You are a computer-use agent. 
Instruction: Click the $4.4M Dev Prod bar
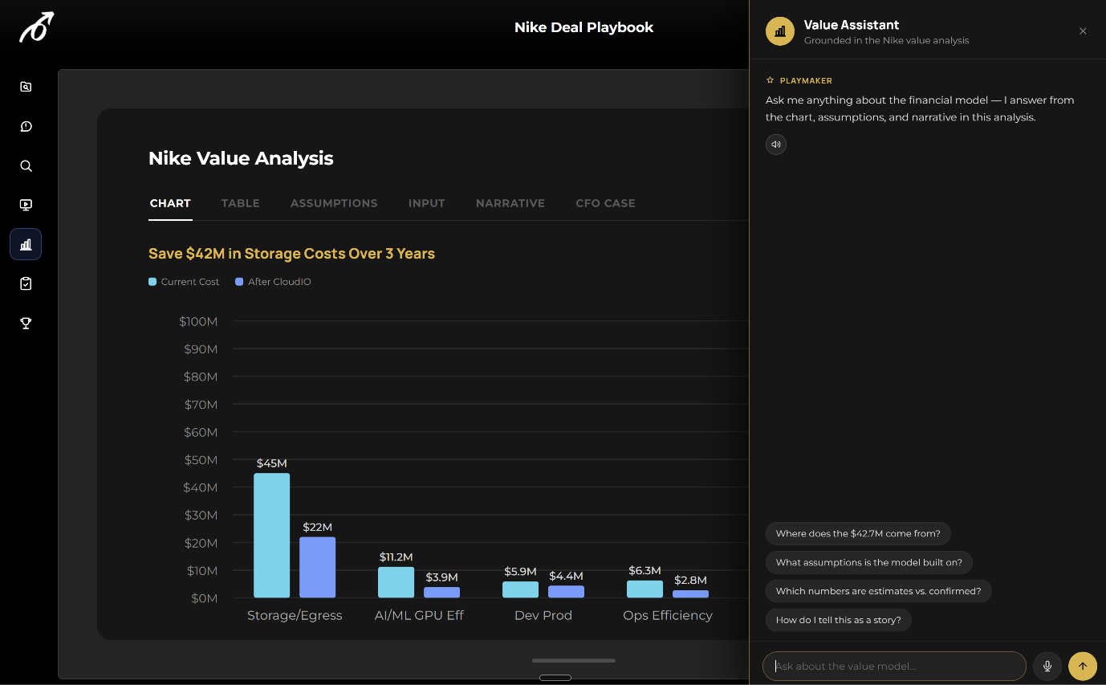click(x=567, y=592)
